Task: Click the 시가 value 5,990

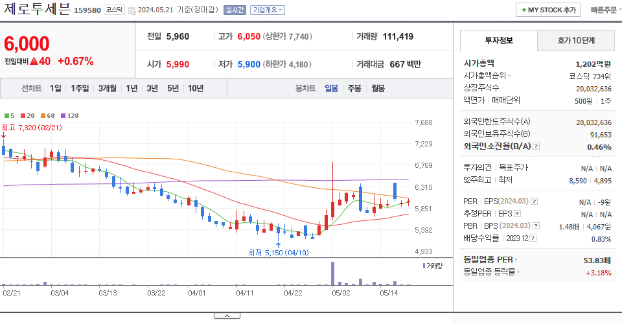Action: pyautogui.click(x=178, y=64)
